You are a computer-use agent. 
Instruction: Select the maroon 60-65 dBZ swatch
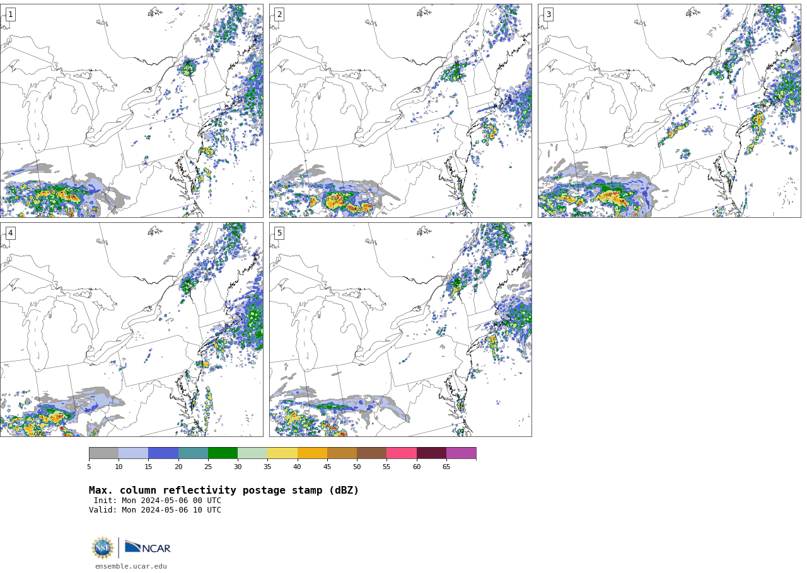pos(431,453)
